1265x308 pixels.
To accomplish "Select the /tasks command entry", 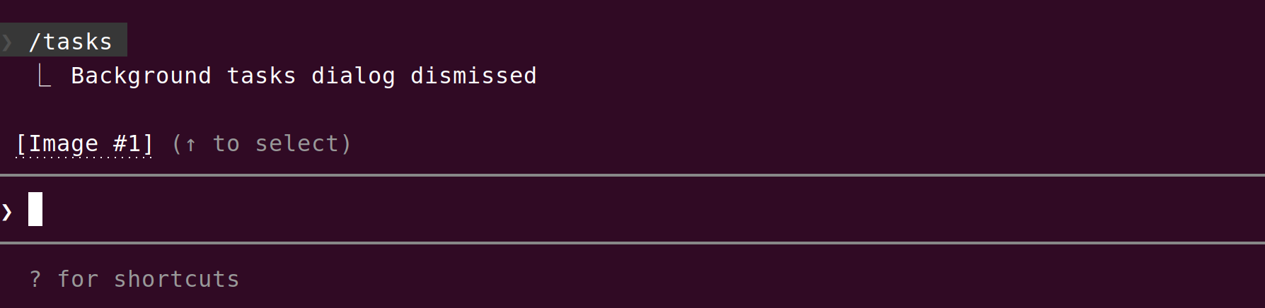I will 70,42.
